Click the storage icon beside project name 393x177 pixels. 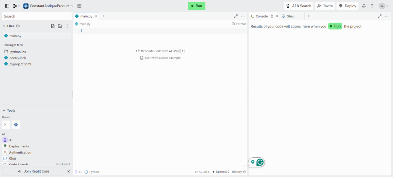click(79, 6)
